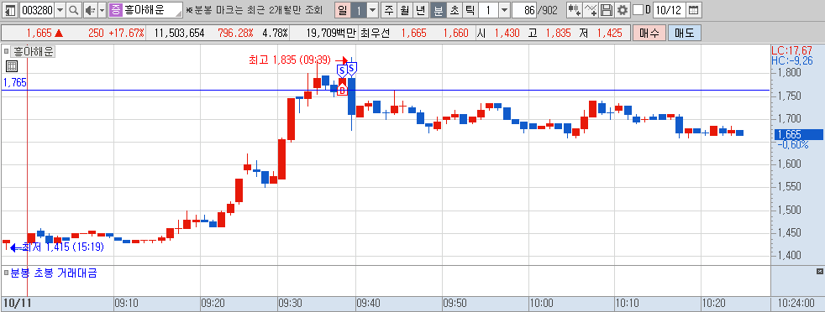This screenshot has height=312, width=825.
Task: Click the 흥아해운 chart legend label
Action: 33,51
